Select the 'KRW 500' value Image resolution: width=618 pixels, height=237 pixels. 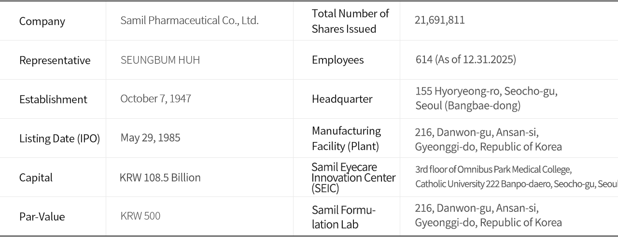coord(140,216)
